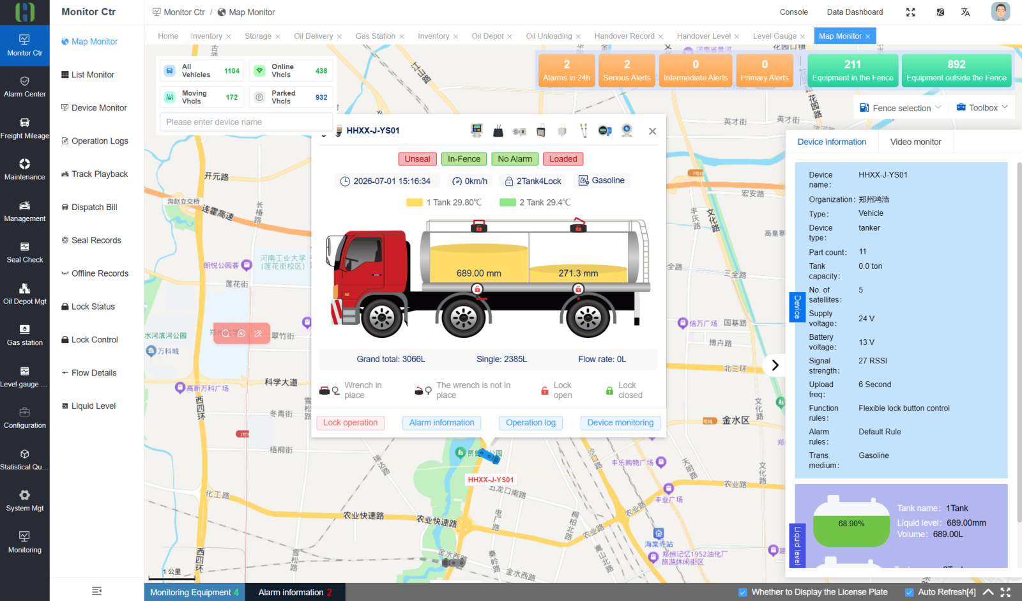The width and height of the screenshot is (1022, 601).
Task: Click the Operation log button
Action: (x=530, y=423)
